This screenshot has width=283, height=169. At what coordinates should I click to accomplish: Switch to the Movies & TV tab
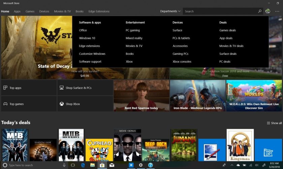tap(62, 11)
